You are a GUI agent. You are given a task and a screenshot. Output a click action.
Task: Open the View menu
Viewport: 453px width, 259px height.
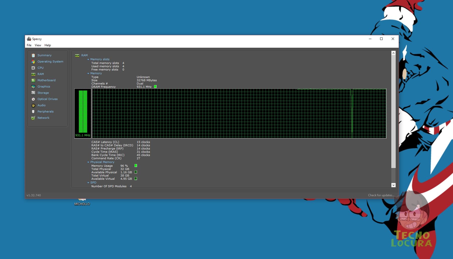(x=38, y=45)
